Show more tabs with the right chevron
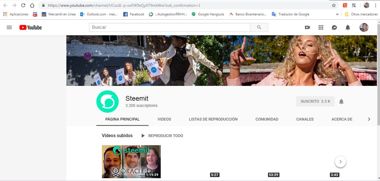380x181 pixels. [369, 119]
